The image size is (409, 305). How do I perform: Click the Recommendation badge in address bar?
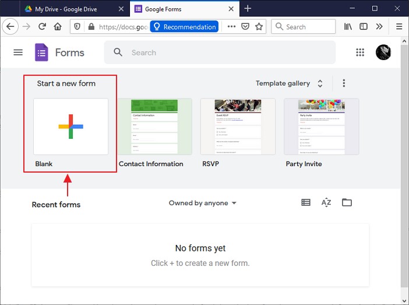pyautogui.click(x=184, y=27)
